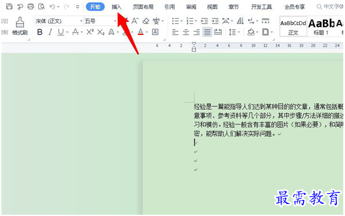This screenshot has height=216, width=345.
Task: Apply paragraph shading fill color
Action: coord(251,33)
